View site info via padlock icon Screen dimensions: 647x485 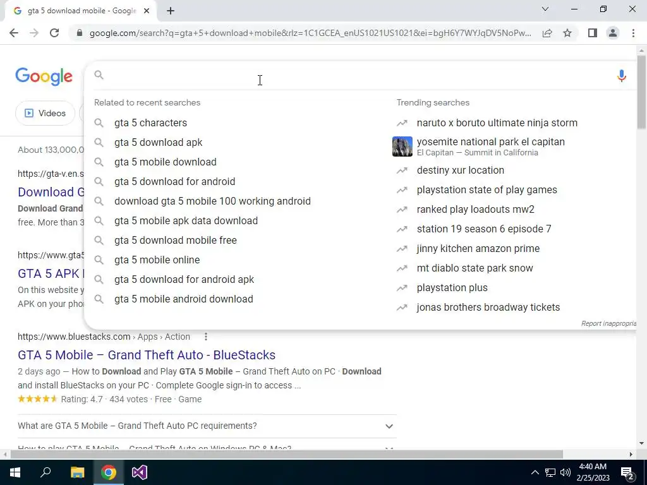coord(80,33)
